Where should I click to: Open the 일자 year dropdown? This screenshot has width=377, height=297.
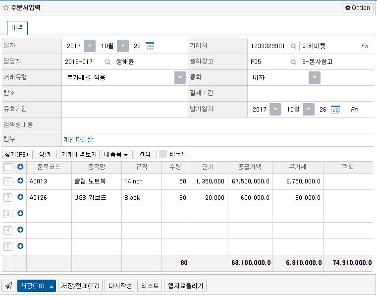(90, 46)
